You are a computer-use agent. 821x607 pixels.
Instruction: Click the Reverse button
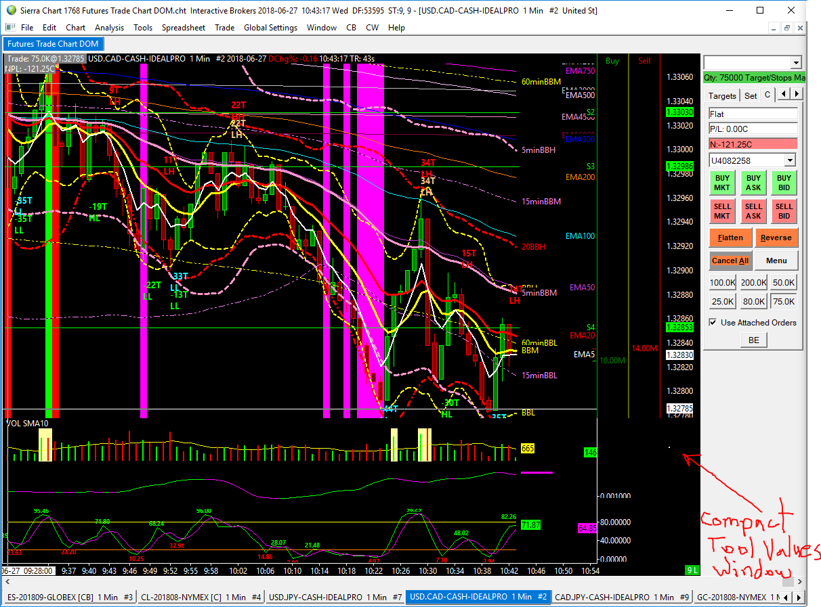click(x=776, y=238)
